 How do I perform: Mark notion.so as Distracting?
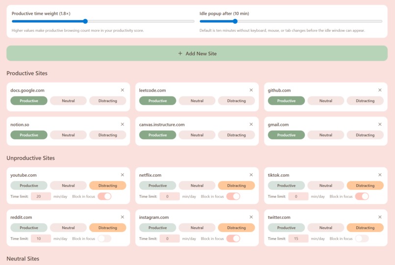(x=107, y=135)
